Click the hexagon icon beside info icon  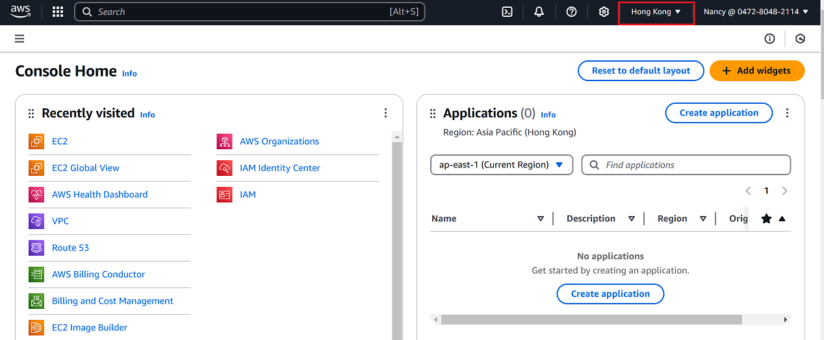800,39
